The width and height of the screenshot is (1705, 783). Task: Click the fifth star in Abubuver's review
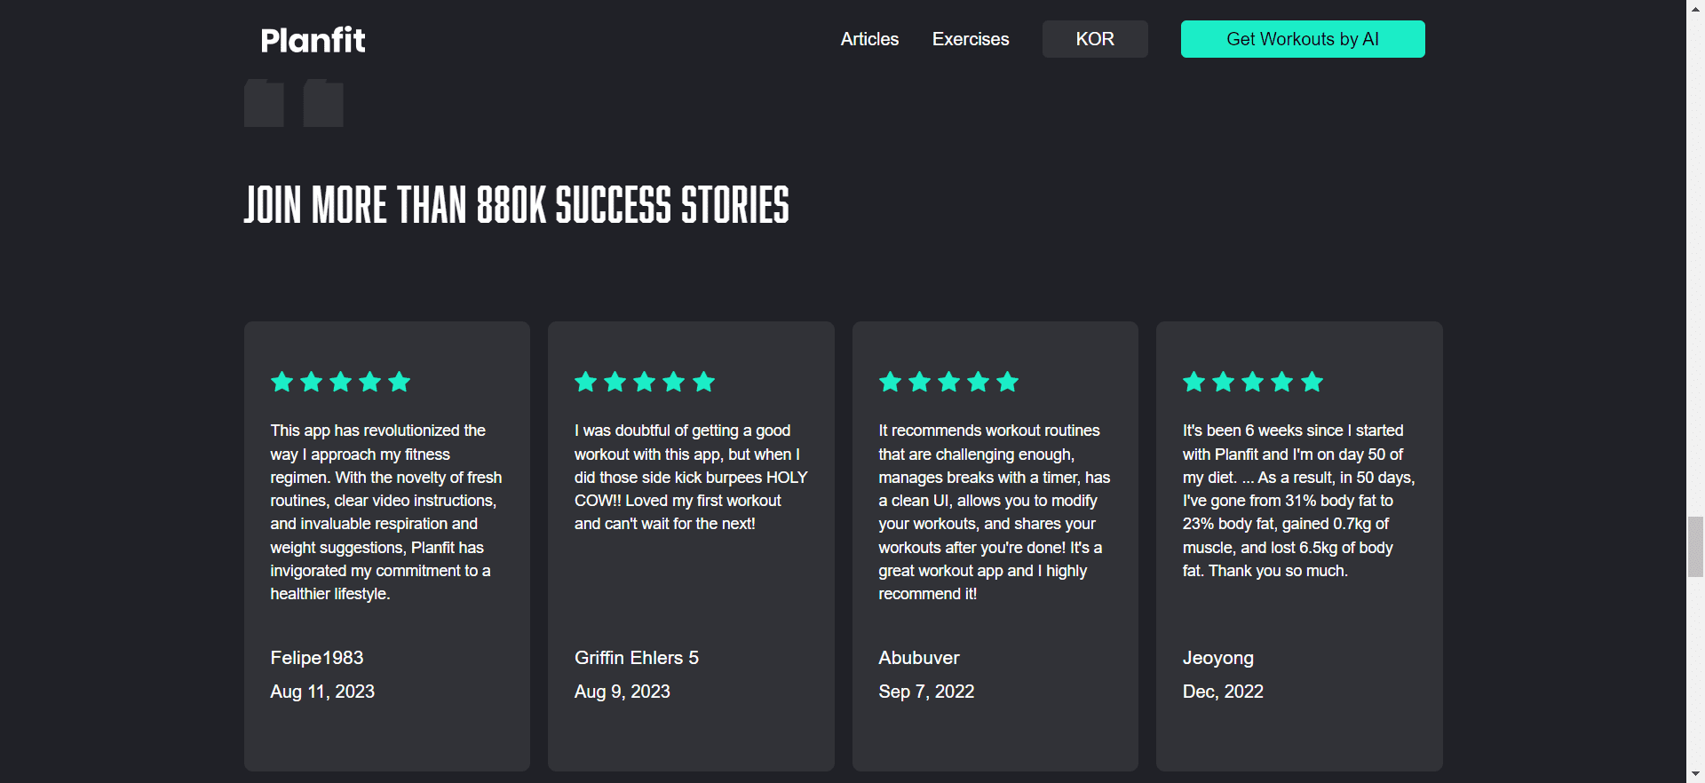(x=1008, y=382)
